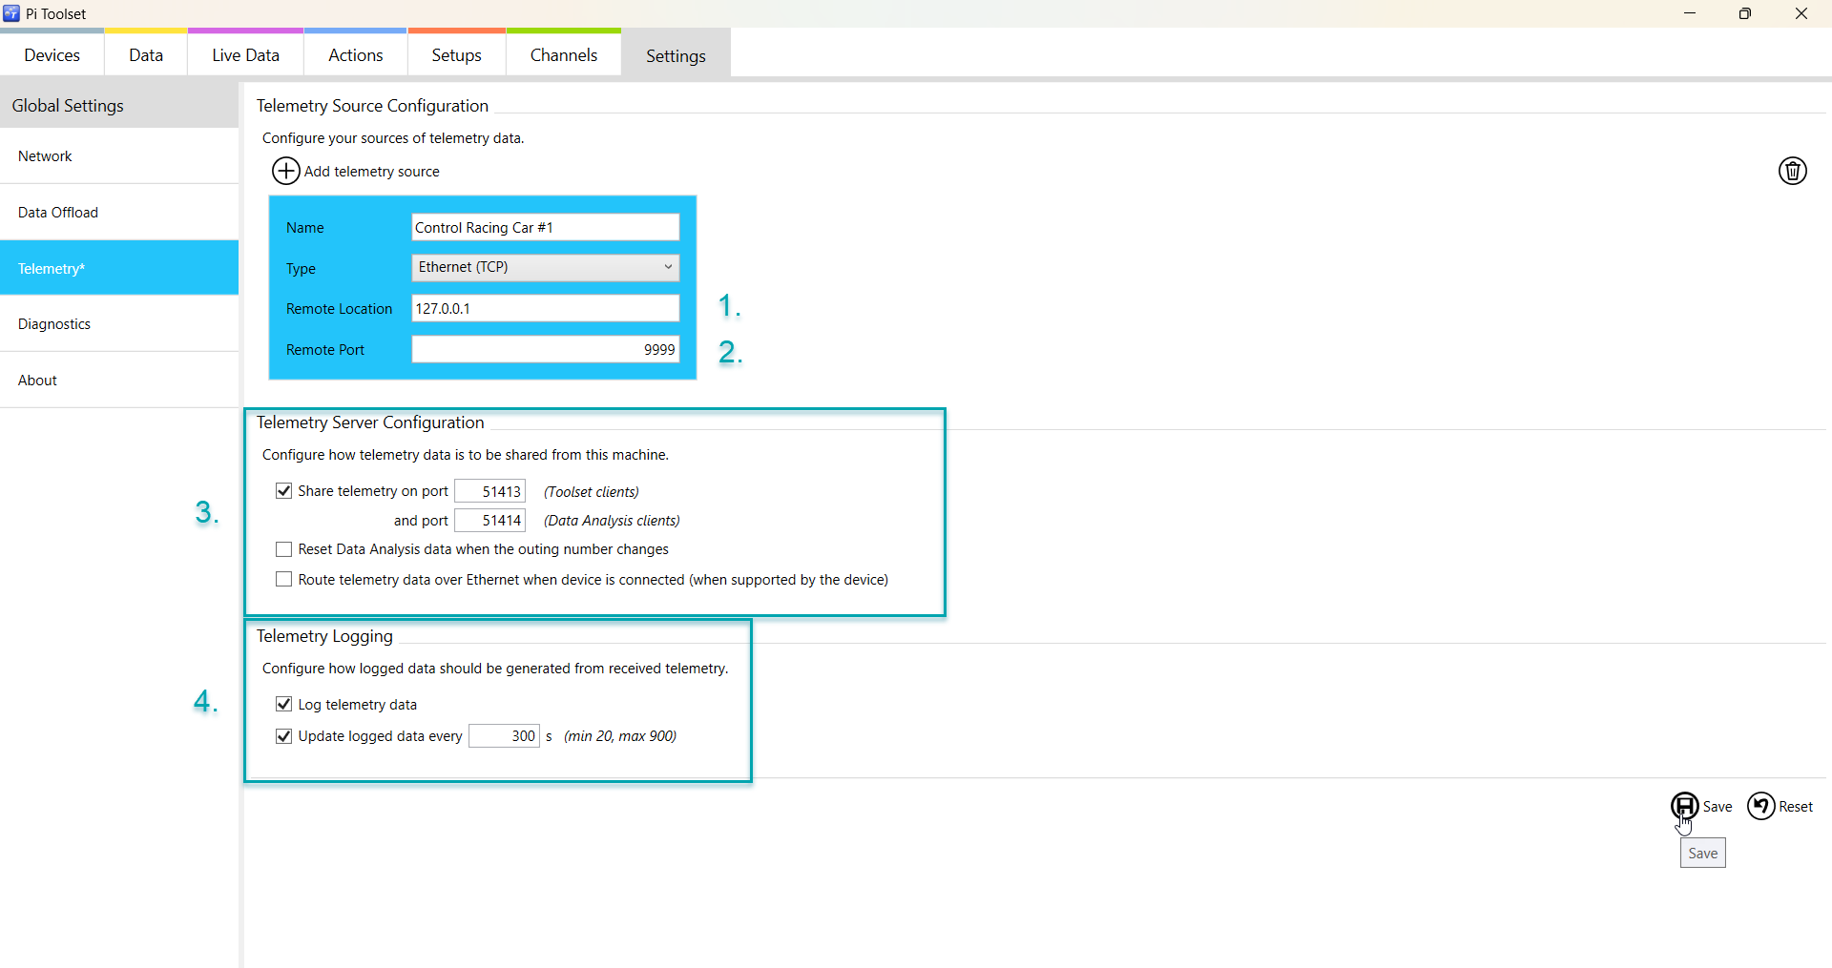Click the Add telemetry source label

tap(372, 172)
